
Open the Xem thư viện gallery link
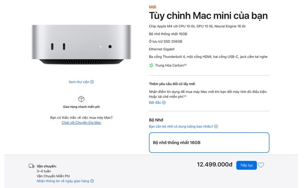pos(81,82)
